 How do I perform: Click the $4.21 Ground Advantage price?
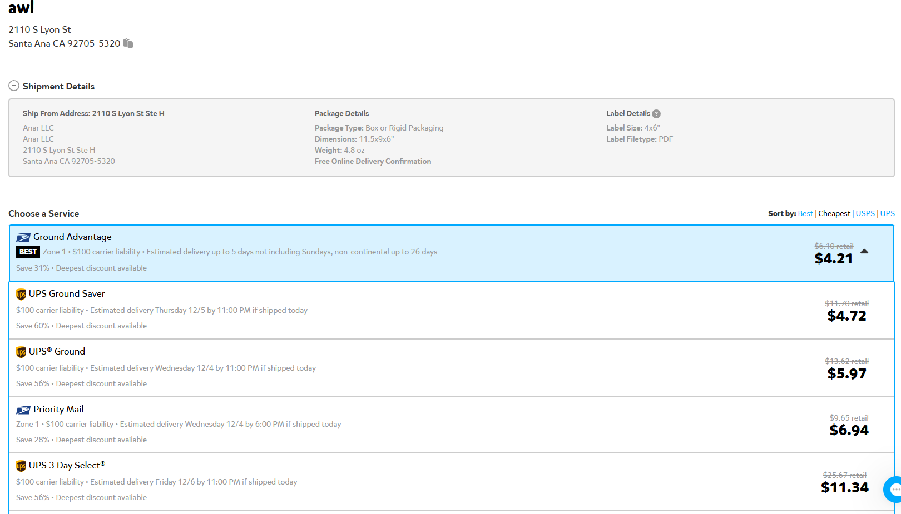point(833,258)
